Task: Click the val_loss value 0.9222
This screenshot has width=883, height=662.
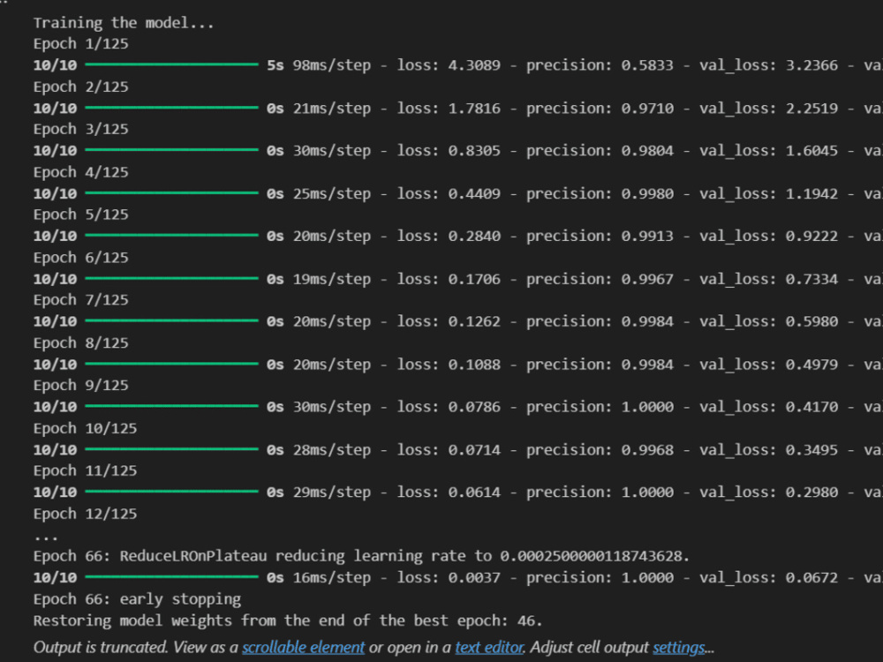Action: [x=812, y=236]
